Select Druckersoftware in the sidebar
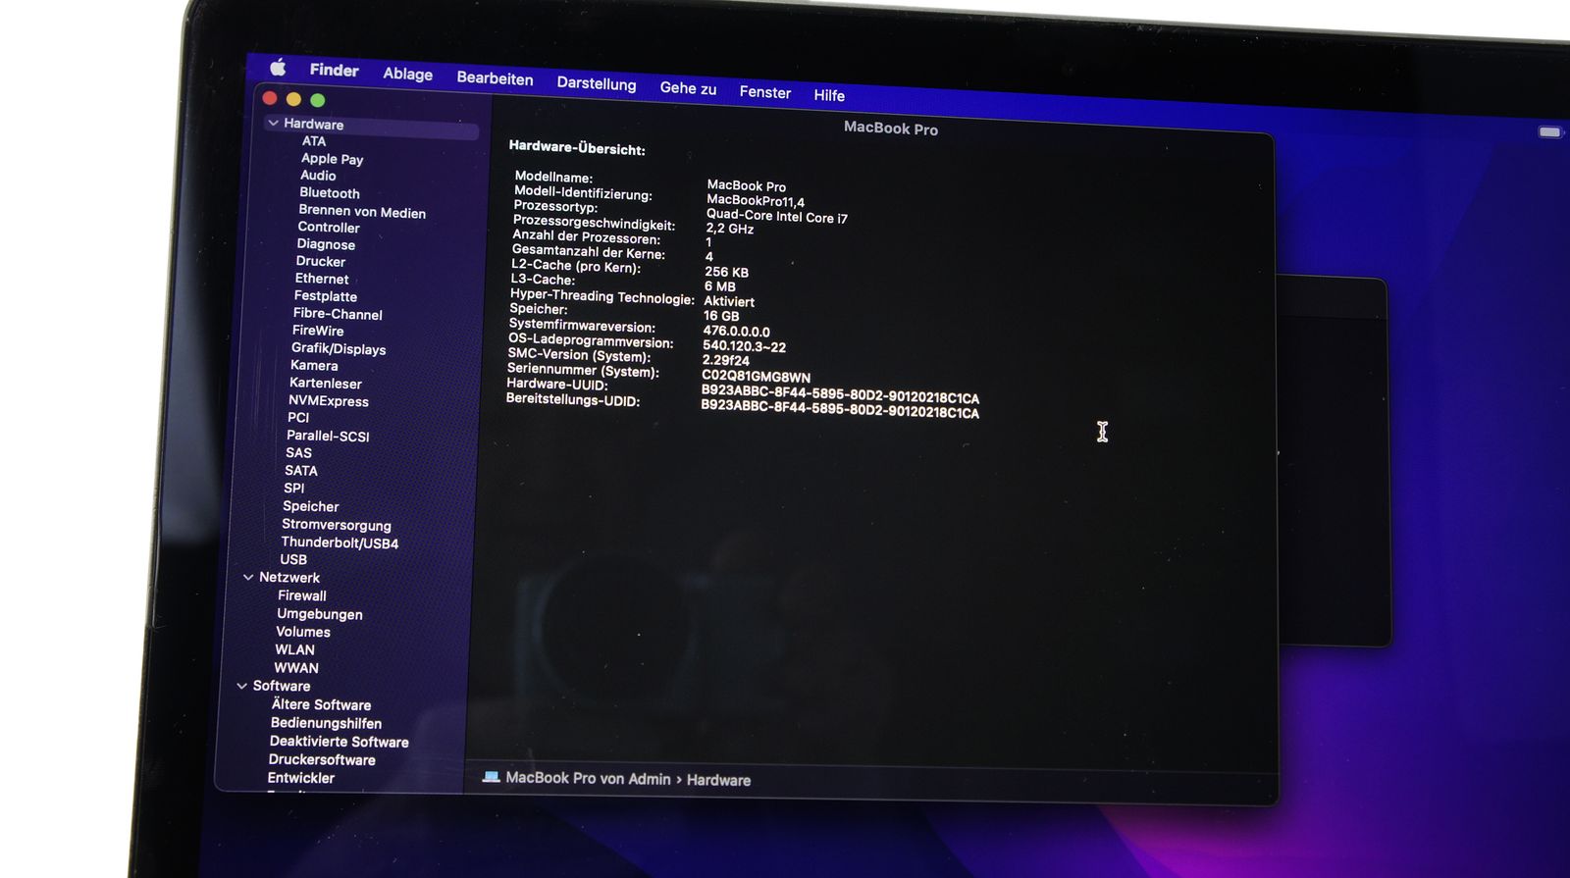Image resolution: width=1570 pixels, height=878 pixels. (322, 759)
